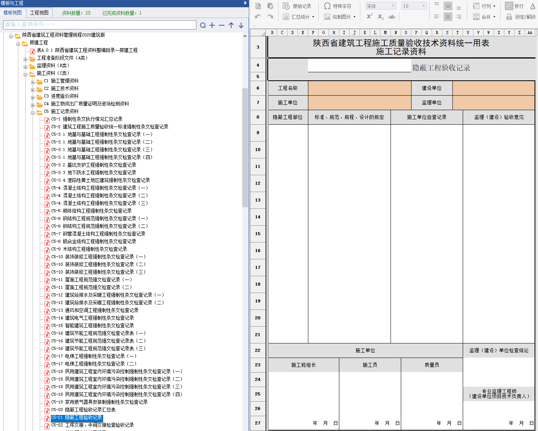538x431 pixels.
Task: Switch to 工程视图 tab
Action: pos(39,13)
